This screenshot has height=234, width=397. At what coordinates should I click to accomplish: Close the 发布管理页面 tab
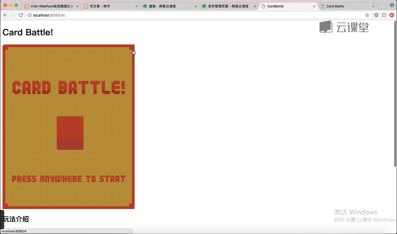(255, 6)
